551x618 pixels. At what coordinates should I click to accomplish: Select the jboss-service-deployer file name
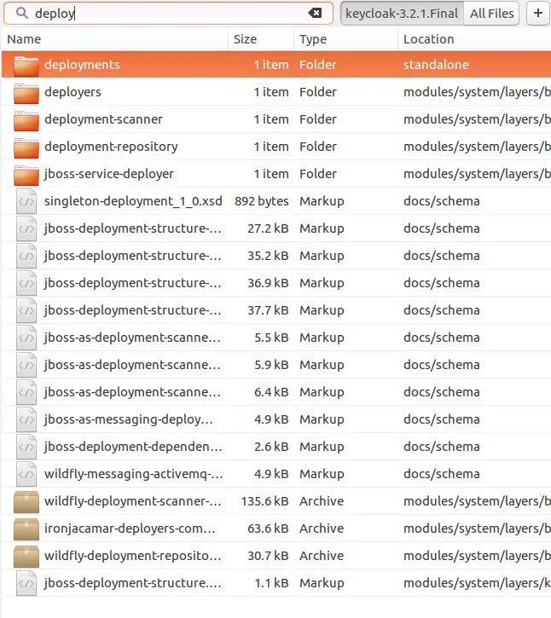pyautogui.click(x=109, y=174)
